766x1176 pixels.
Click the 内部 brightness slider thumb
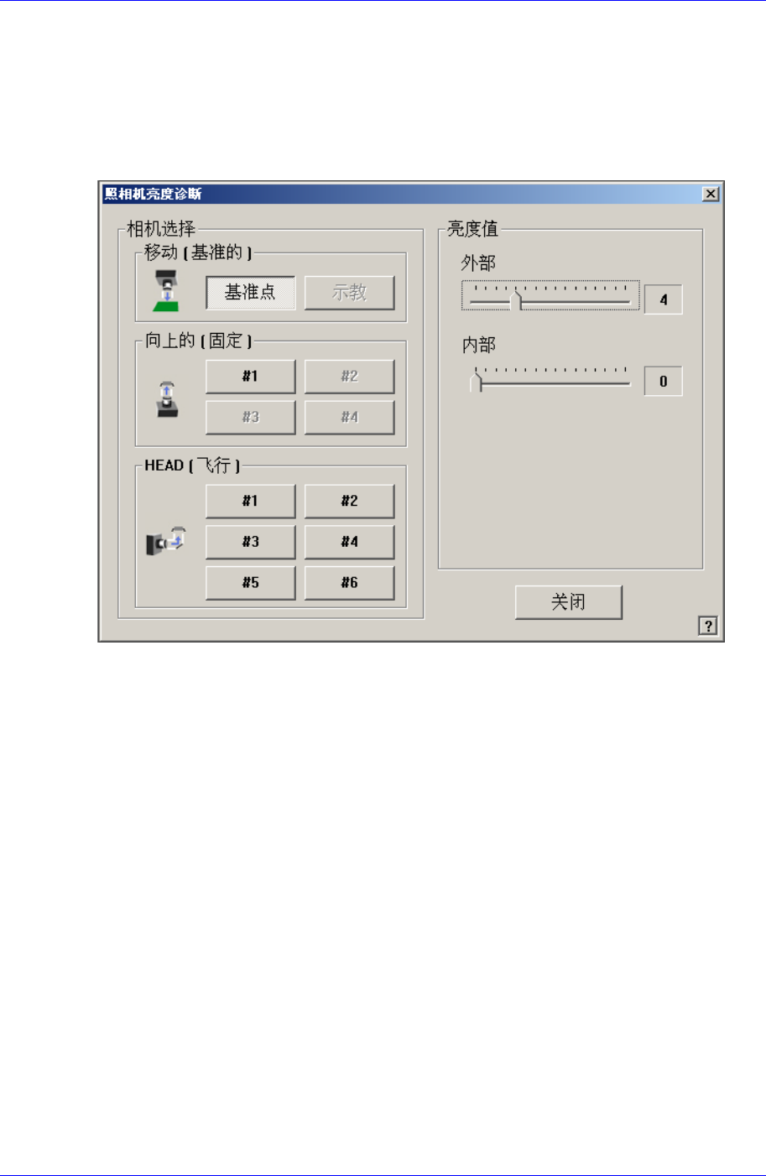click(x=476, y=382)
